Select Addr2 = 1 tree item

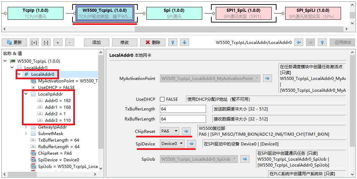point(55,114)
